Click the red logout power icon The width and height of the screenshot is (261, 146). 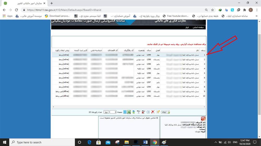coord(203,118)
